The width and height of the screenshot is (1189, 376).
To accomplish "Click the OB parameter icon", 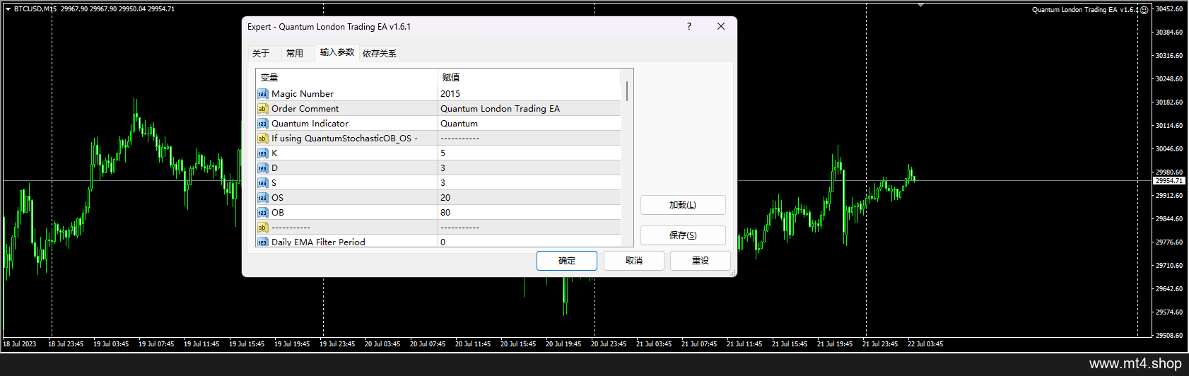I will tap(262, 213).
